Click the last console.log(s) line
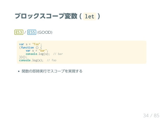Screen dimensions: 163x122 (31, 60)
